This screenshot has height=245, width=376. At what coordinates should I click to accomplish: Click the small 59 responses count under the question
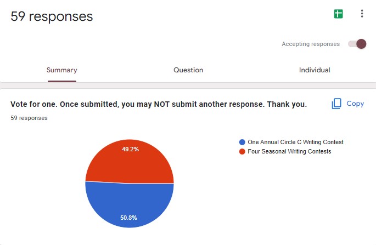click(29, 118)
